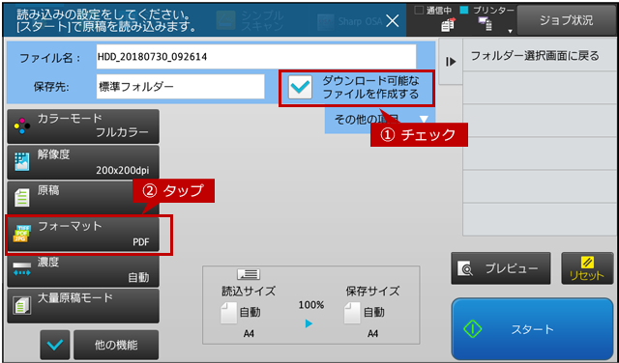
Task: Open the Job Status (ジョブ状況) button
Action: coord(566,20)
